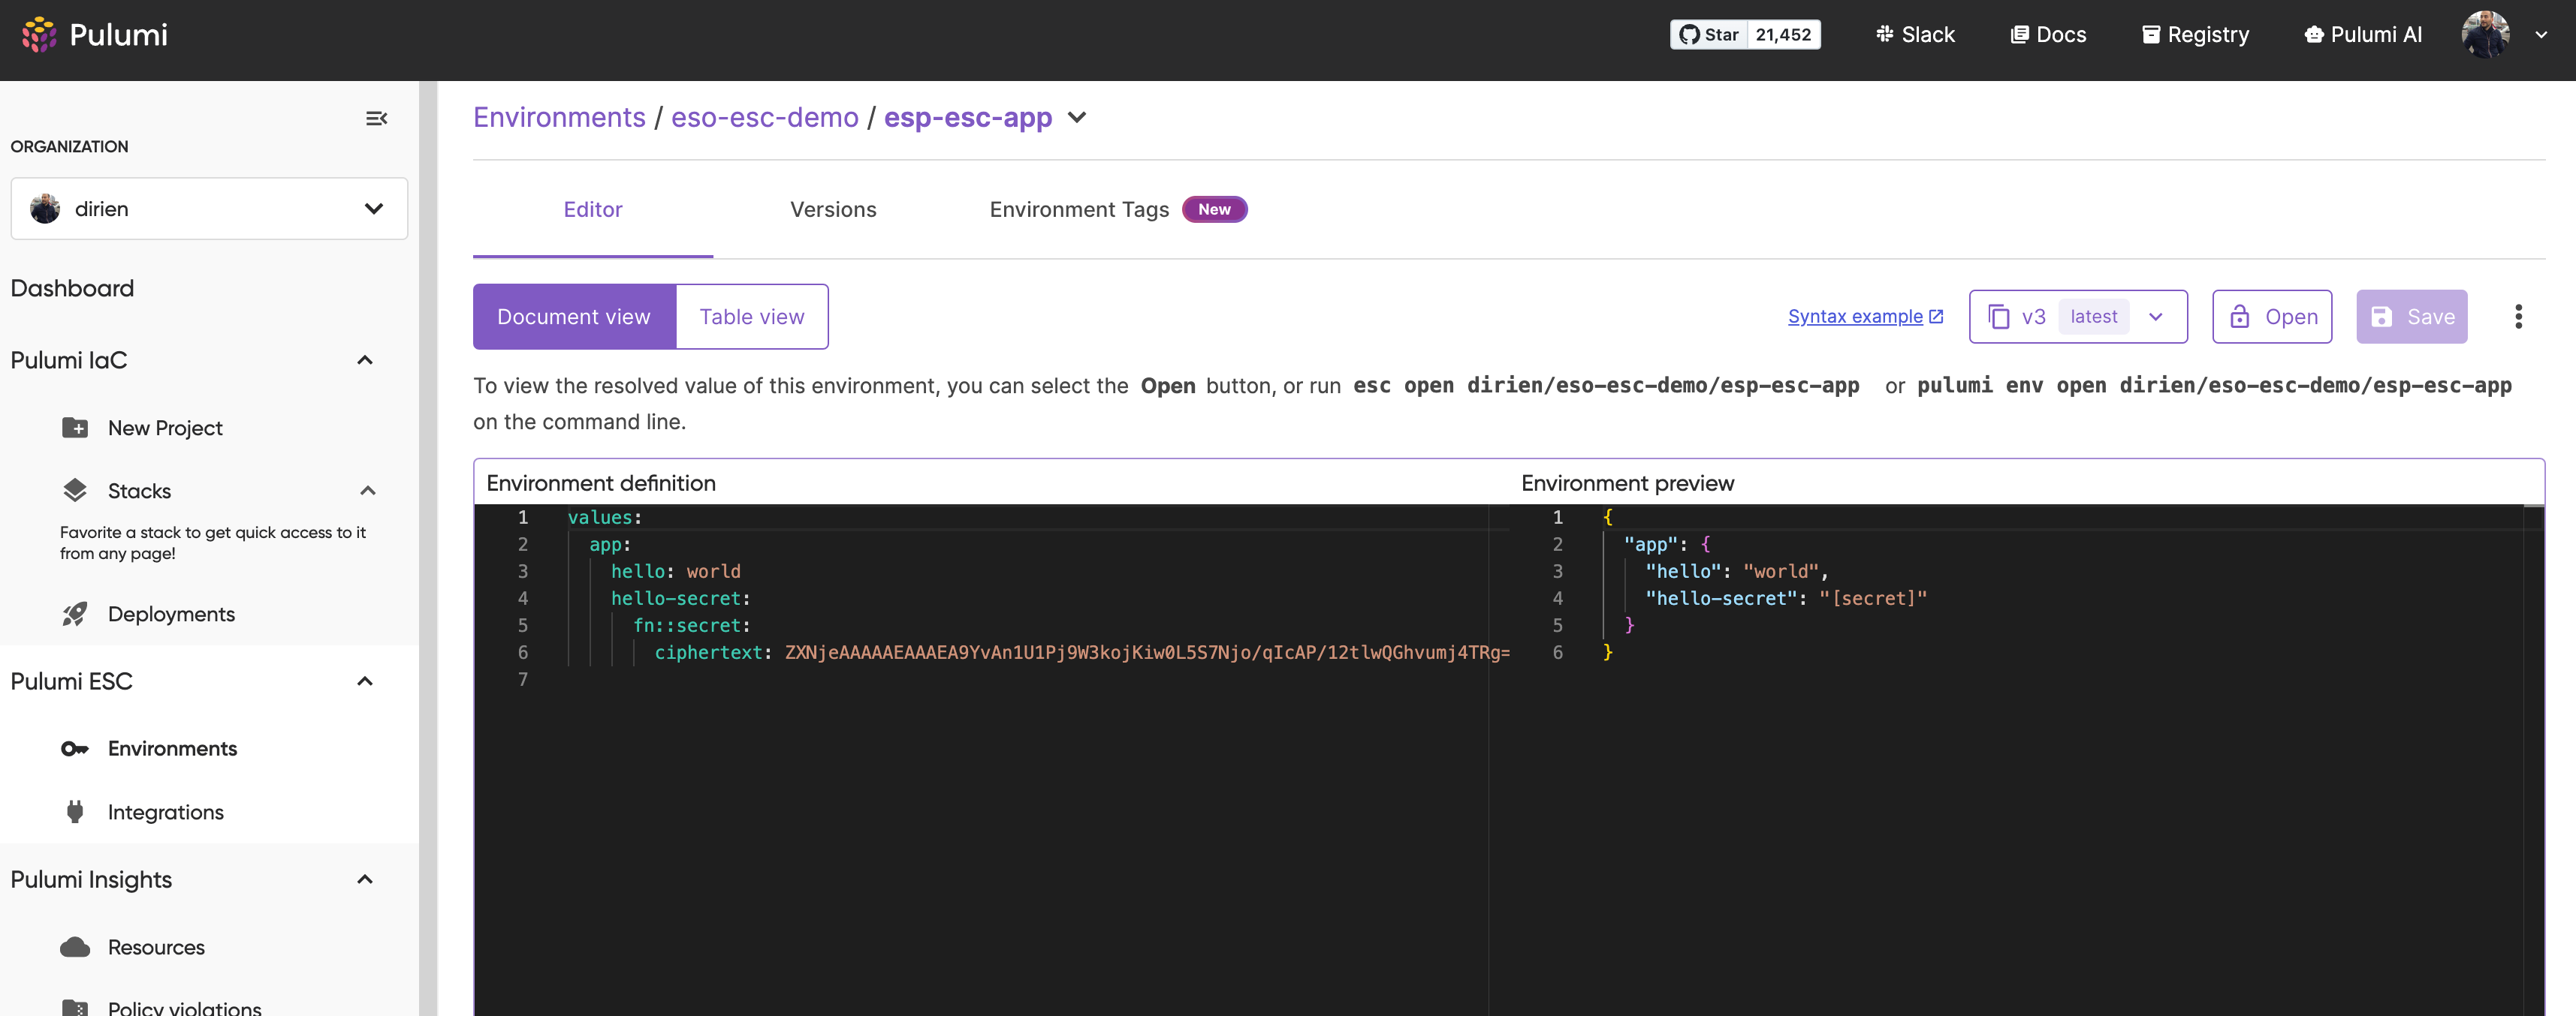
Task: Collapse the Pulumi ESC section
Action: pos(365,681)
